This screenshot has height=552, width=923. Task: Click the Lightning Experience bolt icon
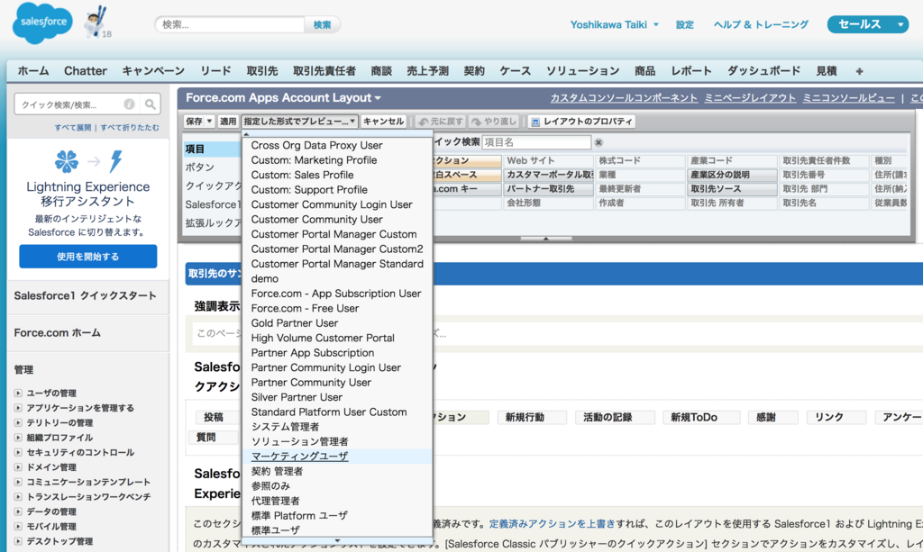click(116, 161)
